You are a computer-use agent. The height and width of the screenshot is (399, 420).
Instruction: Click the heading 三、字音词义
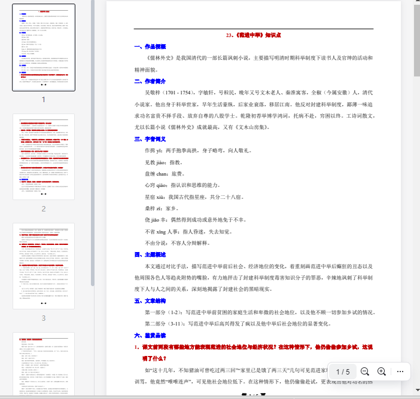point(150,139)
